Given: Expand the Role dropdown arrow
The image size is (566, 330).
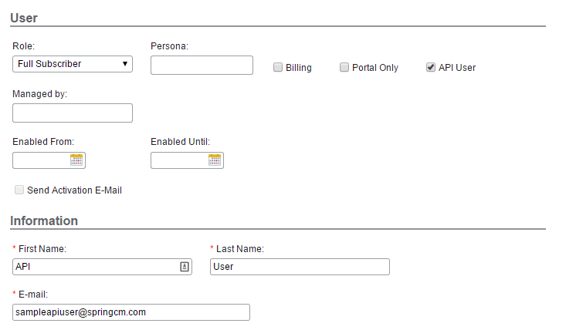Looking at the screenshot, I should tap(125, 64).
